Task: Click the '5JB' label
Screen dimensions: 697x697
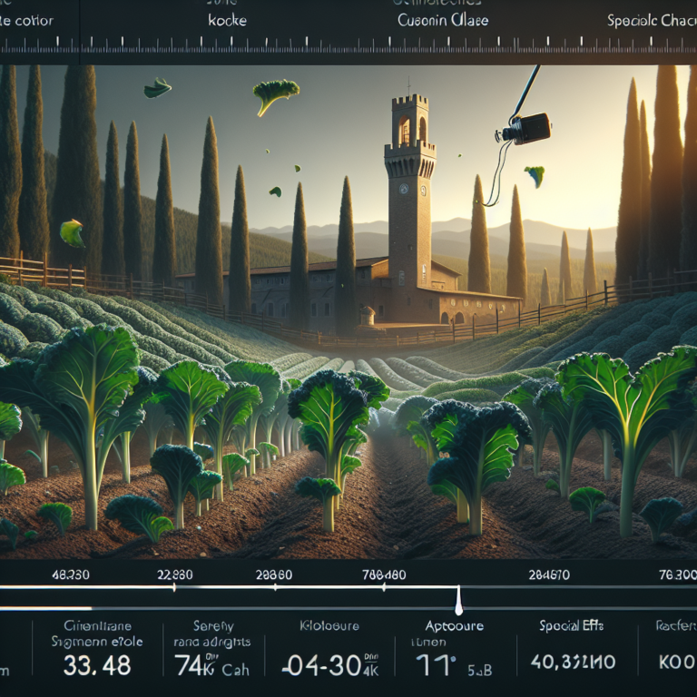Action: pos(479,671)
